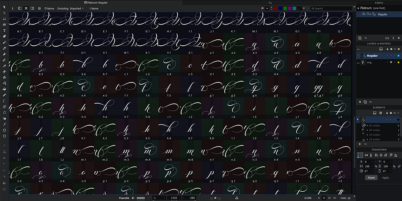
Task: Add element with plus in Elements panel
Action: pos(360,144)
